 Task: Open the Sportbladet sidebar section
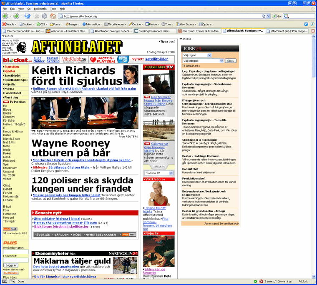click(13, 75)
